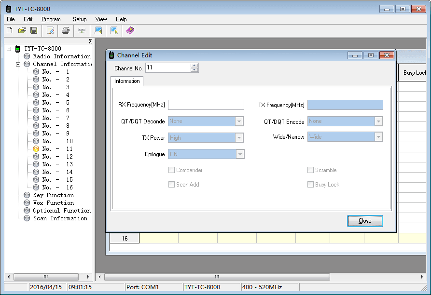Increase Channel No. with the up spinner

pyautogui.click(x=194, y=66)
